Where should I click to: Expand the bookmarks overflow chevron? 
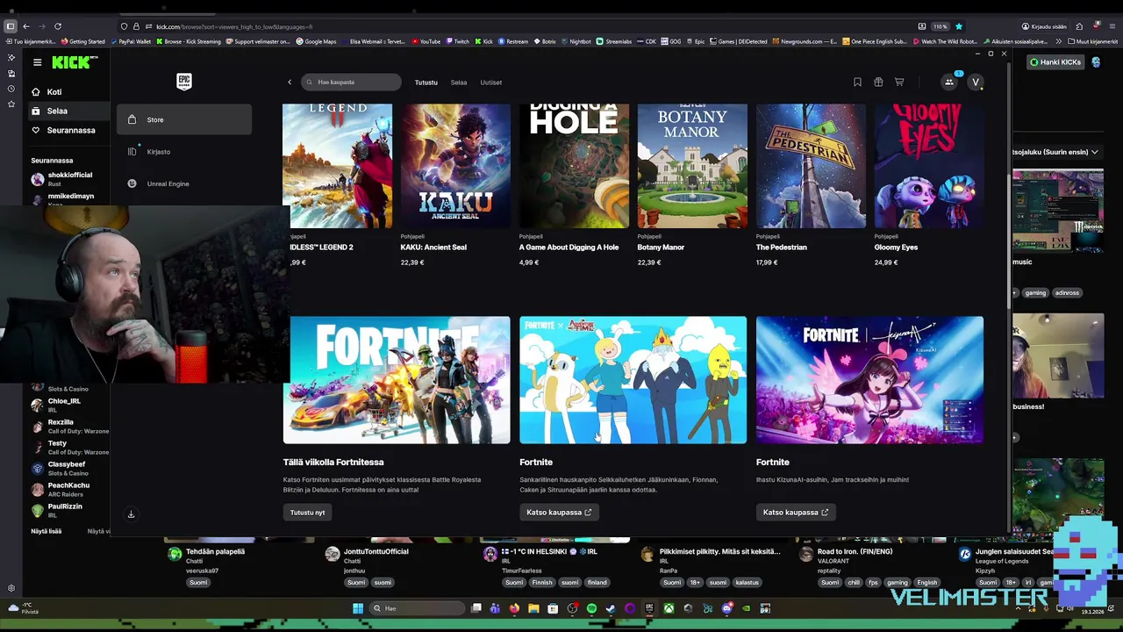point(1058,41)
